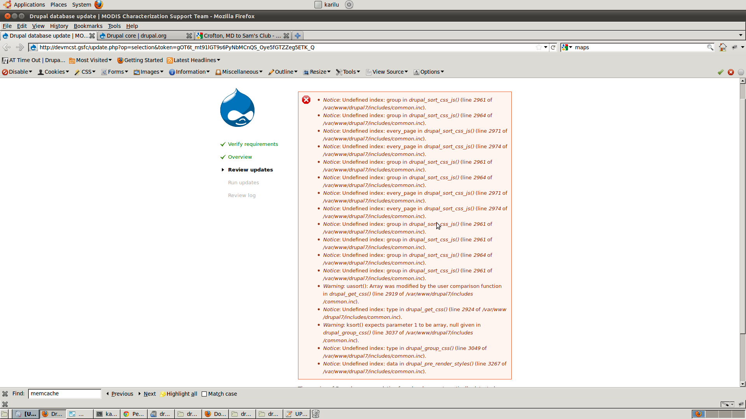
Task: Click the AT Time Out Drupal bookmark
Action: (34, 60)
